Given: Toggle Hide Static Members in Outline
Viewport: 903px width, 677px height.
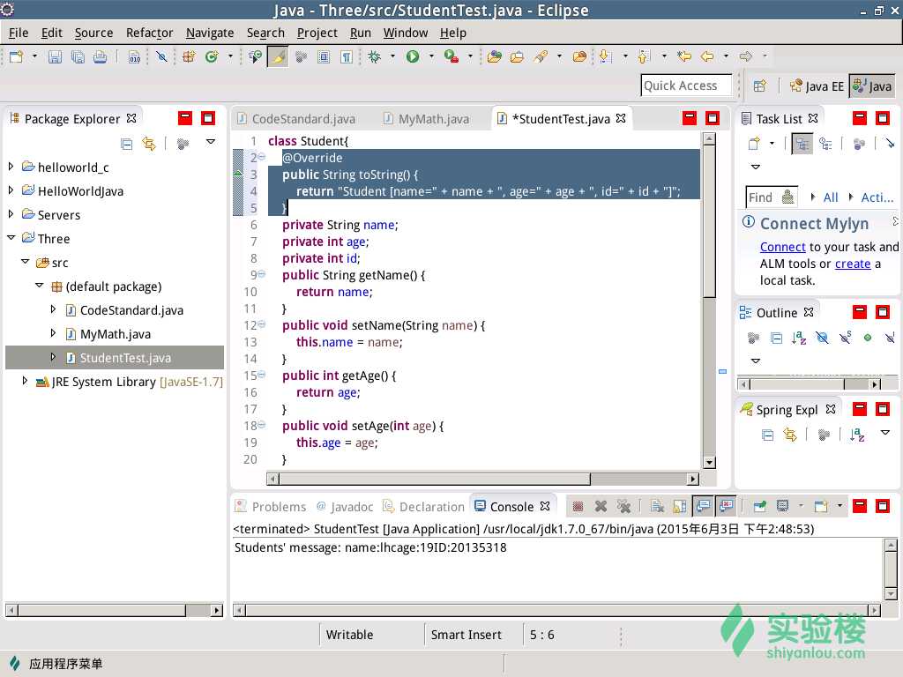Looking at the screenshot, I should click(x=845, y=338).
